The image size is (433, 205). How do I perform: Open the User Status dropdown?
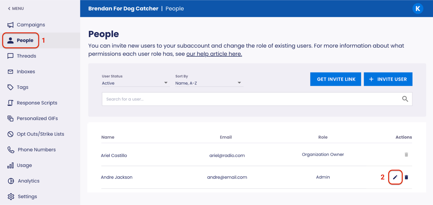click(x=136, y=83)
